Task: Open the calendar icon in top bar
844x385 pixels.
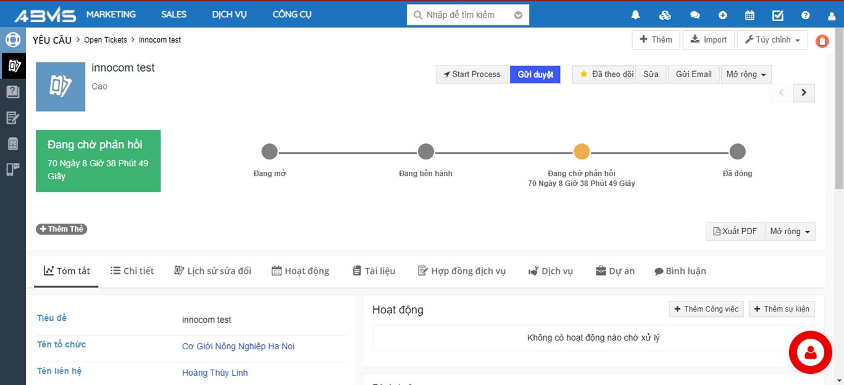Action: tap(750, 15)
